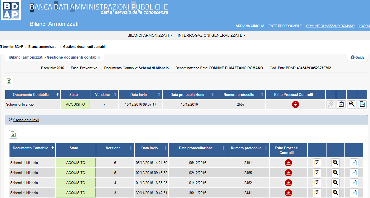Open PDF icon for protocol 2462
This screenshot has height=198, width=370.
tap(354, 183)
